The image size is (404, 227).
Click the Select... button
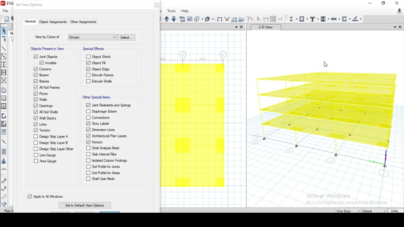pyautogui.click(x=126, y=37)
